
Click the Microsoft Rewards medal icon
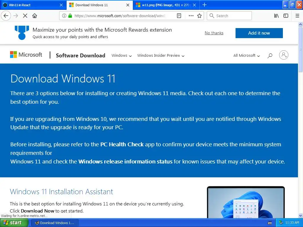click(x=22, y=33)
